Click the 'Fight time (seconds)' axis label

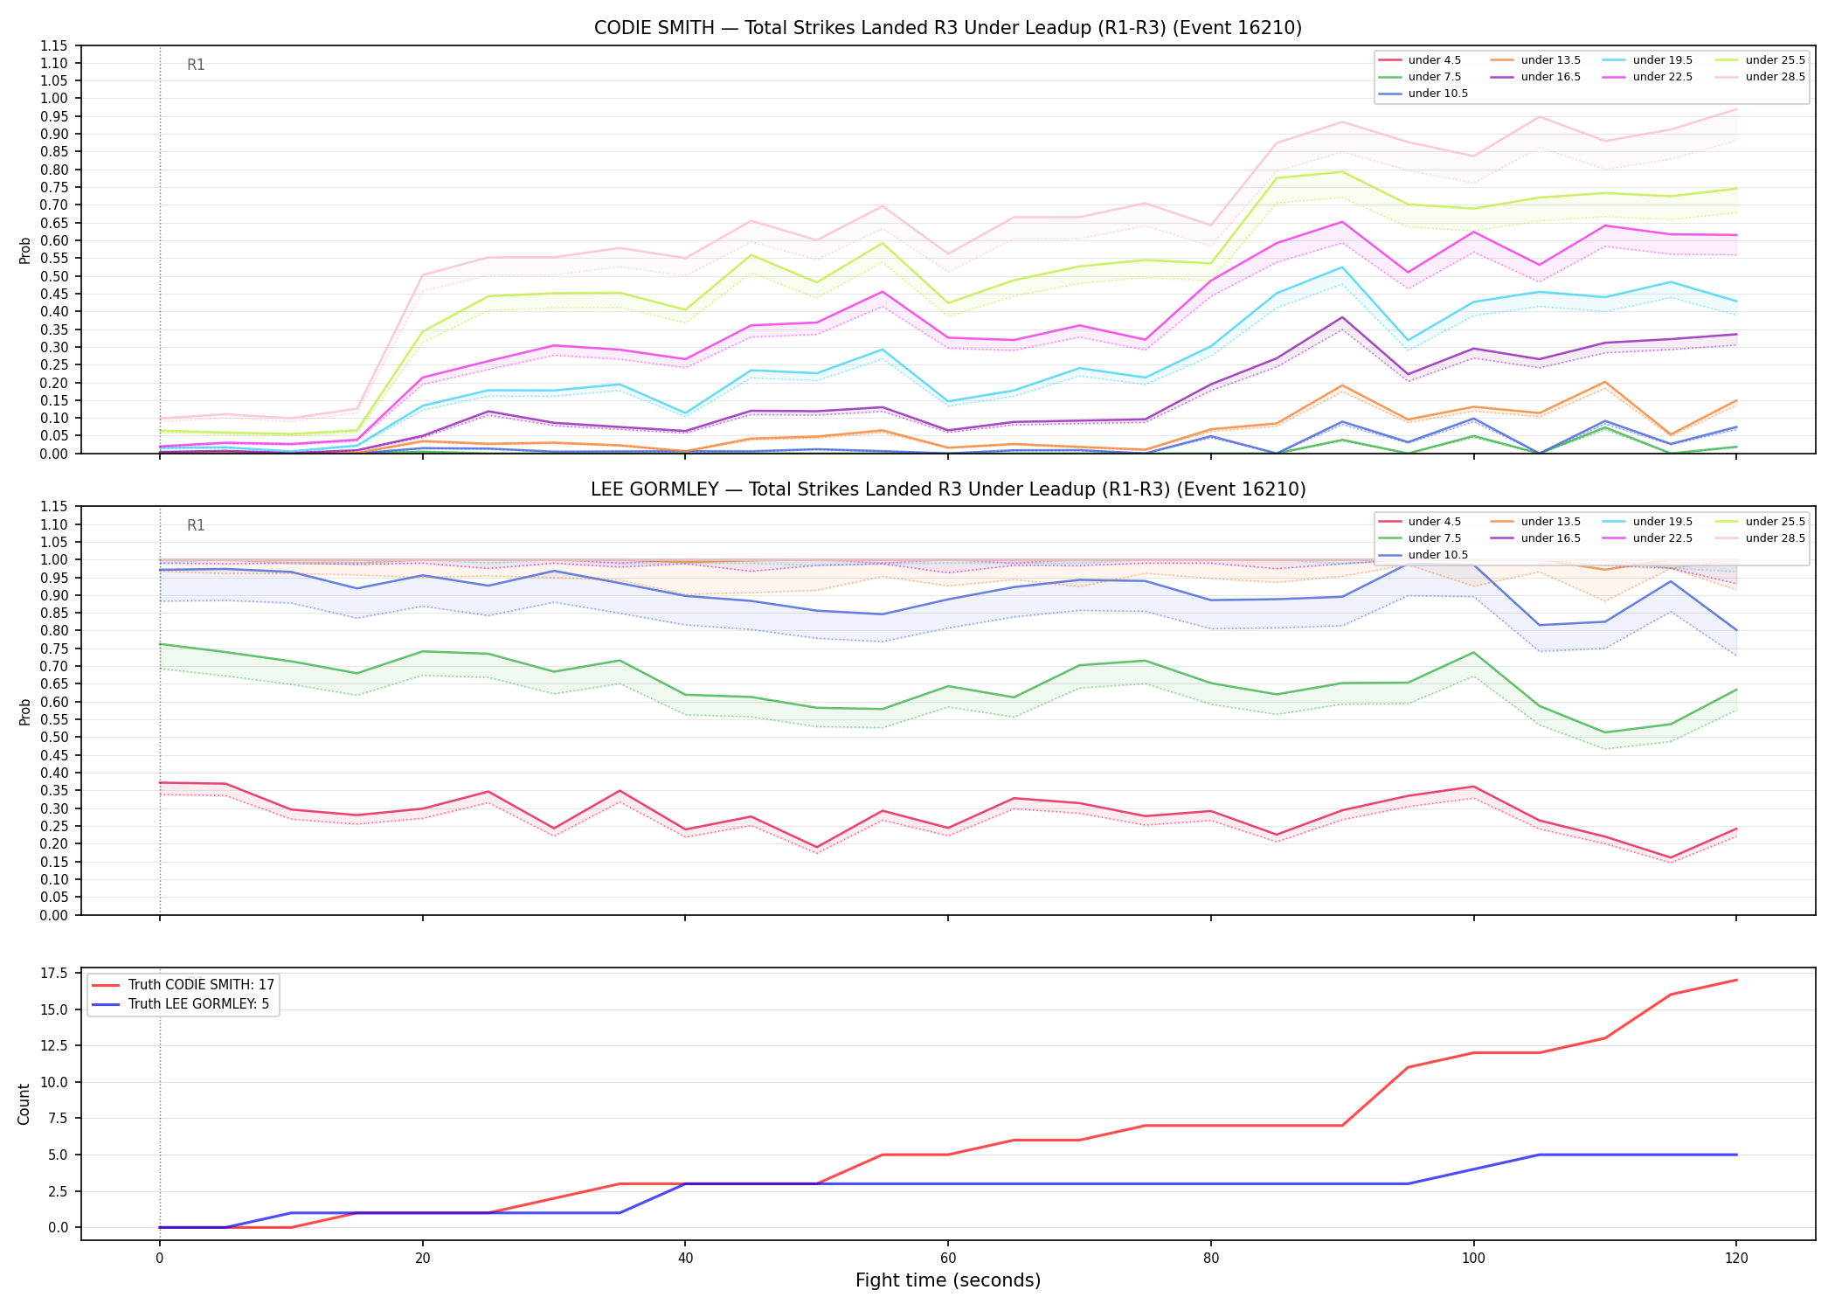948,1281
